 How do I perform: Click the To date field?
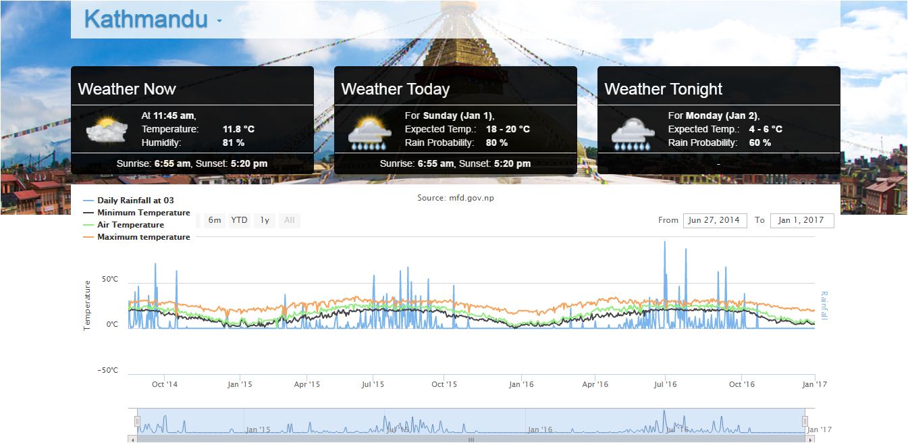point(801,220)
